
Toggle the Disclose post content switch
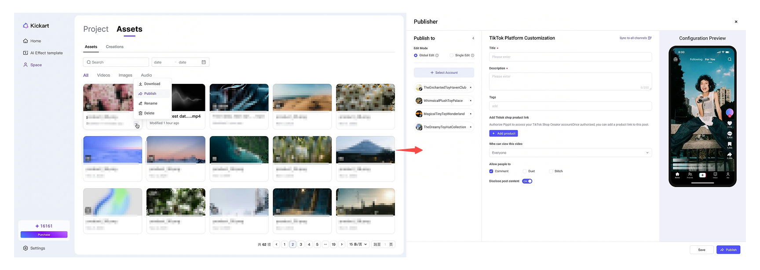point(527,181)
